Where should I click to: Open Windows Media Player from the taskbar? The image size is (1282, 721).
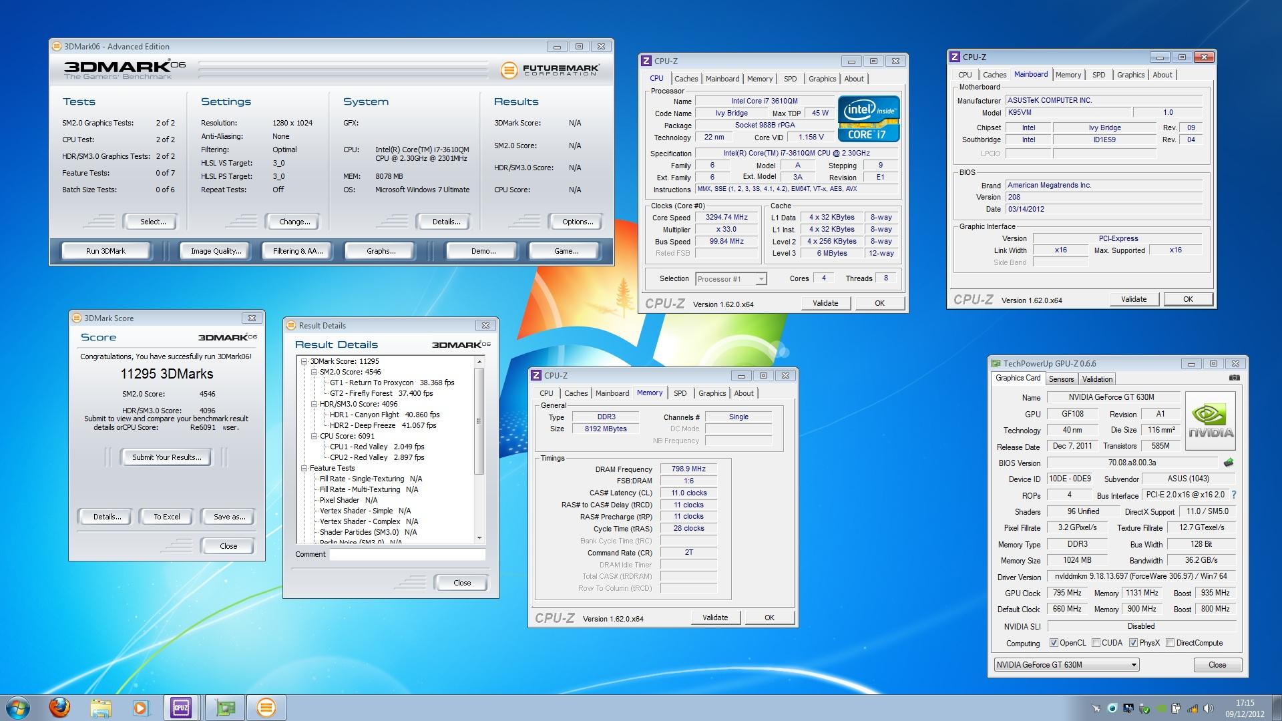click(x=141, y=708)
